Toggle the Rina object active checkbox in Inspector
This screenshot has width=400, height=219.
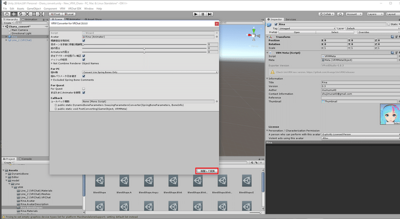pyautogui.click(x=276, y=24)
